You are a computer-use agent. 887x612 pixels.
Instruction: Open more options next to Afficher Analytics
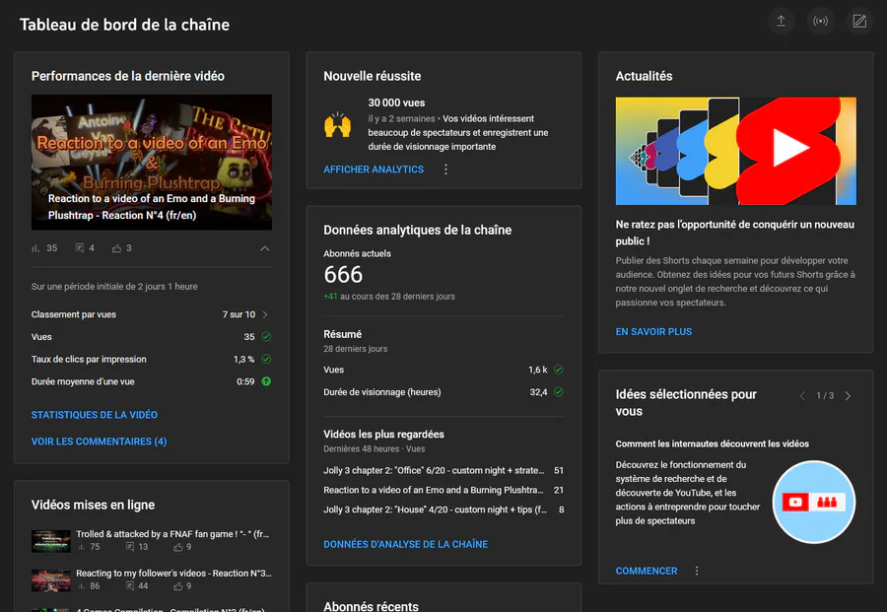click(x=445, y=170)
